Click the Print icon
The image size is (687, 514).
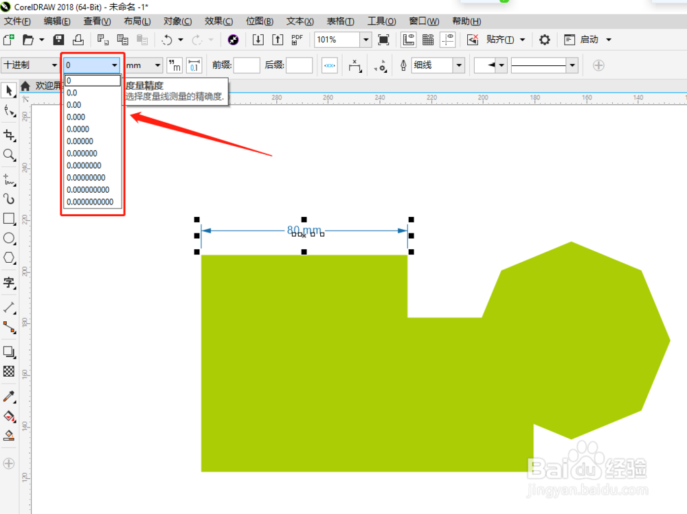point(78,40)
